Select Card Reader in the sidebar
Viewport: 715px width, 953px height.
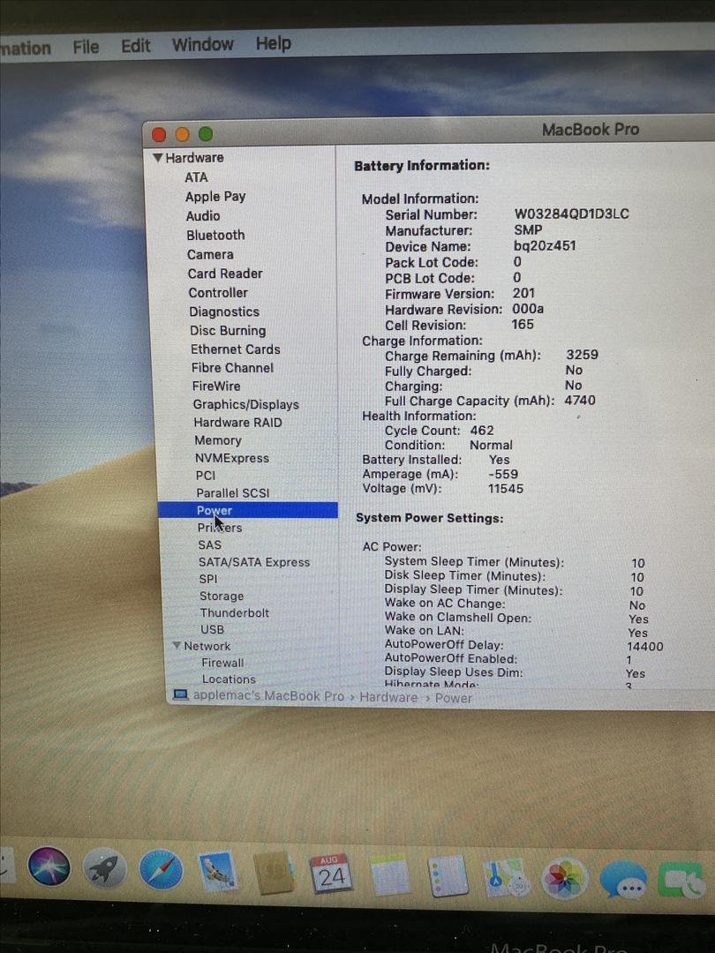(x=225, y=274)
